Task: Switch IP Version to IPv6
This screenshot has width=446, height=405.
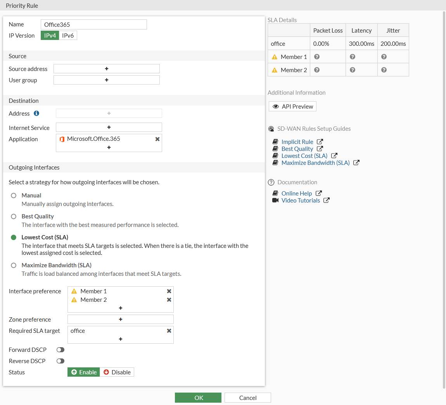Action: coord(68,36)
